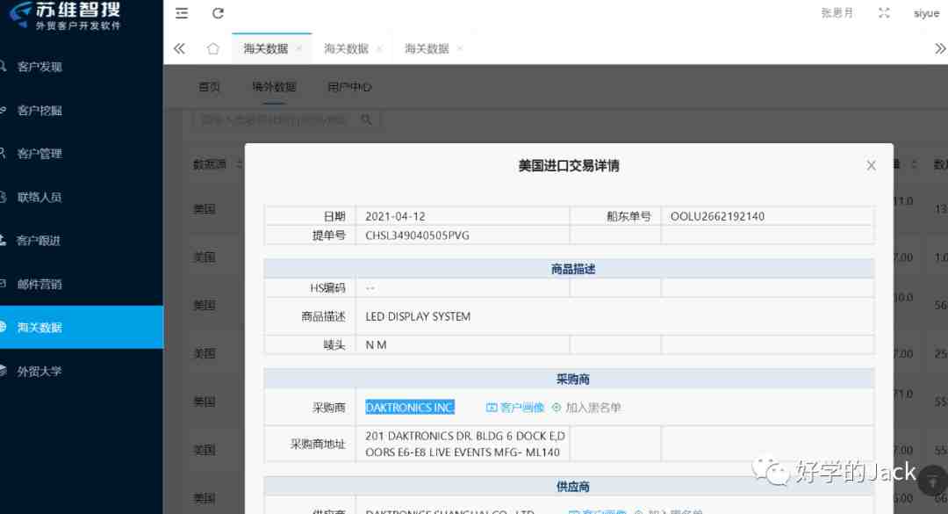Screen dimensions: 948x514
Task: Click the 船东单号 value OOLU2662192140
Action: 718,216
